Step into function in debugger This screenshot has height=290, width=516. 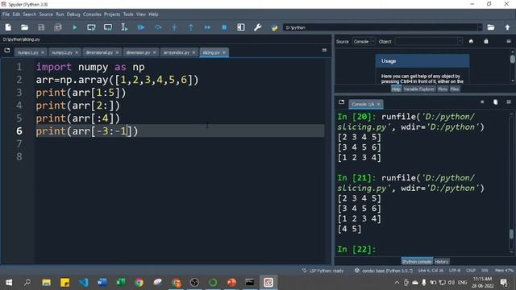coord(174,27)
